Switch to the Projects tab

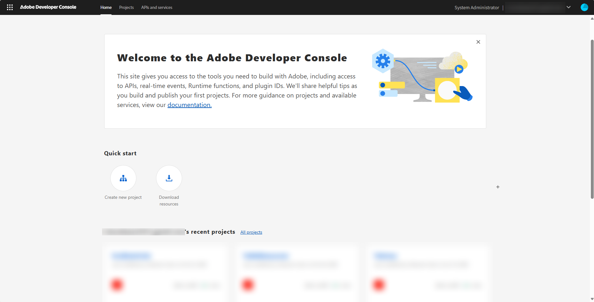point(126,7)
